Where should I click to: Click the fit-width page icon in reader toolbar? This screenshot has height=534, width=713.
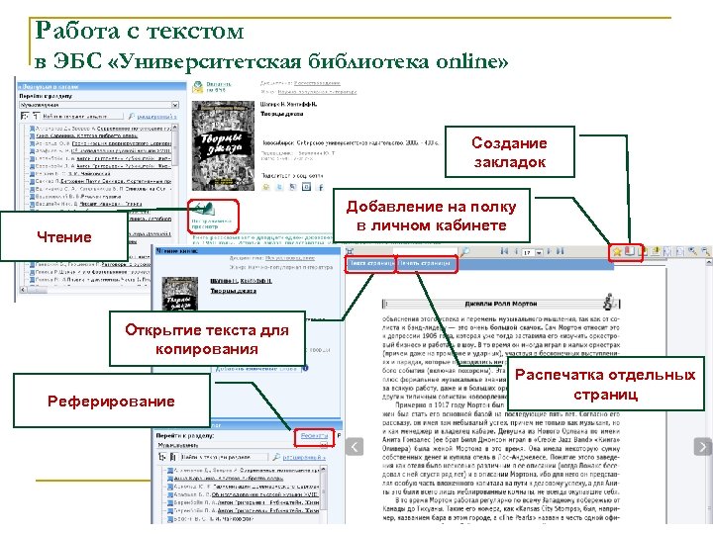667,251
